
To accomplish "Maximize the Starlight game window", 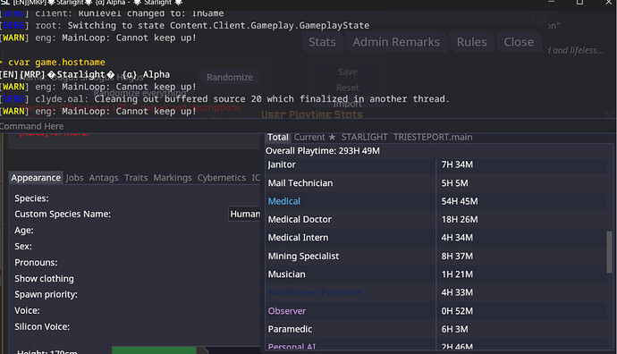I will click(579, 2).
